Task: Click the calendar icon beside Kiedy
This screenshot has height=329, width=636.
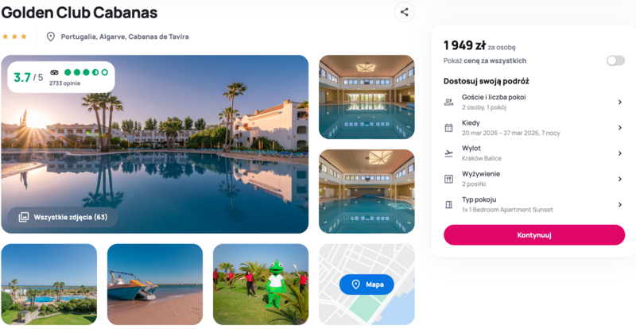Action: pyautogui.click(x=448, y=128)
